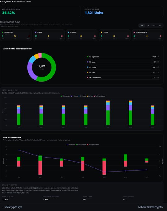Click the T2 Wizard row in the tier mix list
This screenshot has height=211, width=167.
pos(123,67)
